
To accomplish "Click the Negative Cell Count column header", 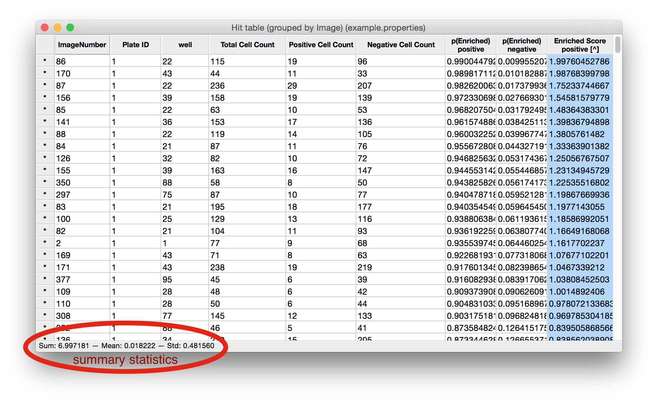I will (x=401, y=45).
